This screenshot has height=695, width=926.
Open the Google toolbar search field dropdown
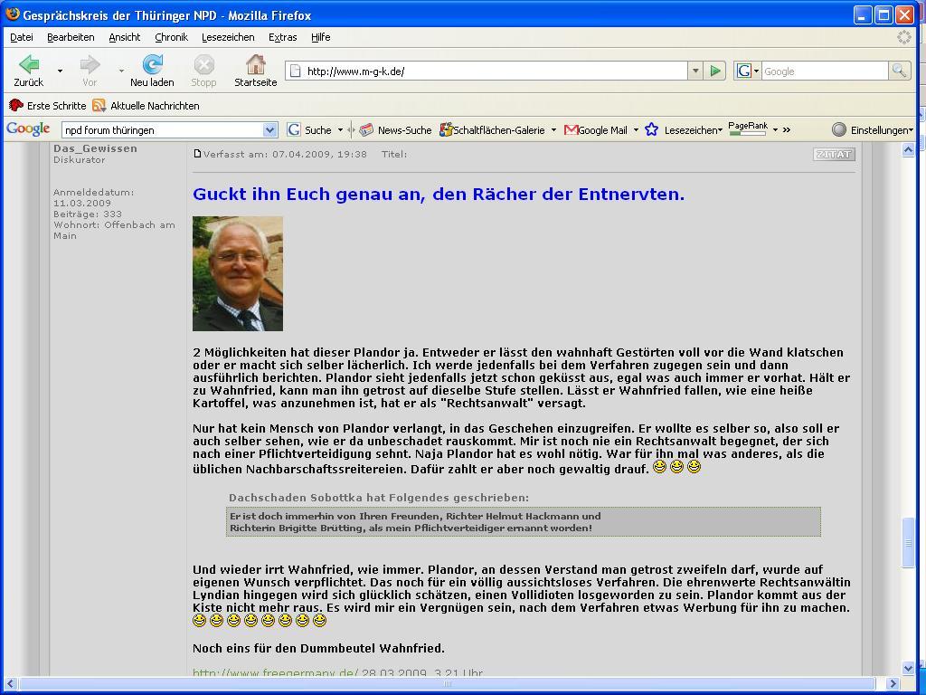coord(269,130)
